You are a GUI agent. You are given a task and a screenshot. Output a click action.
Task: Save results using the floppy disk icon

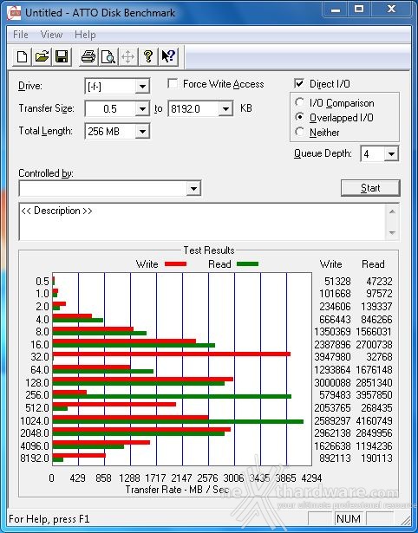coord(62,56)
